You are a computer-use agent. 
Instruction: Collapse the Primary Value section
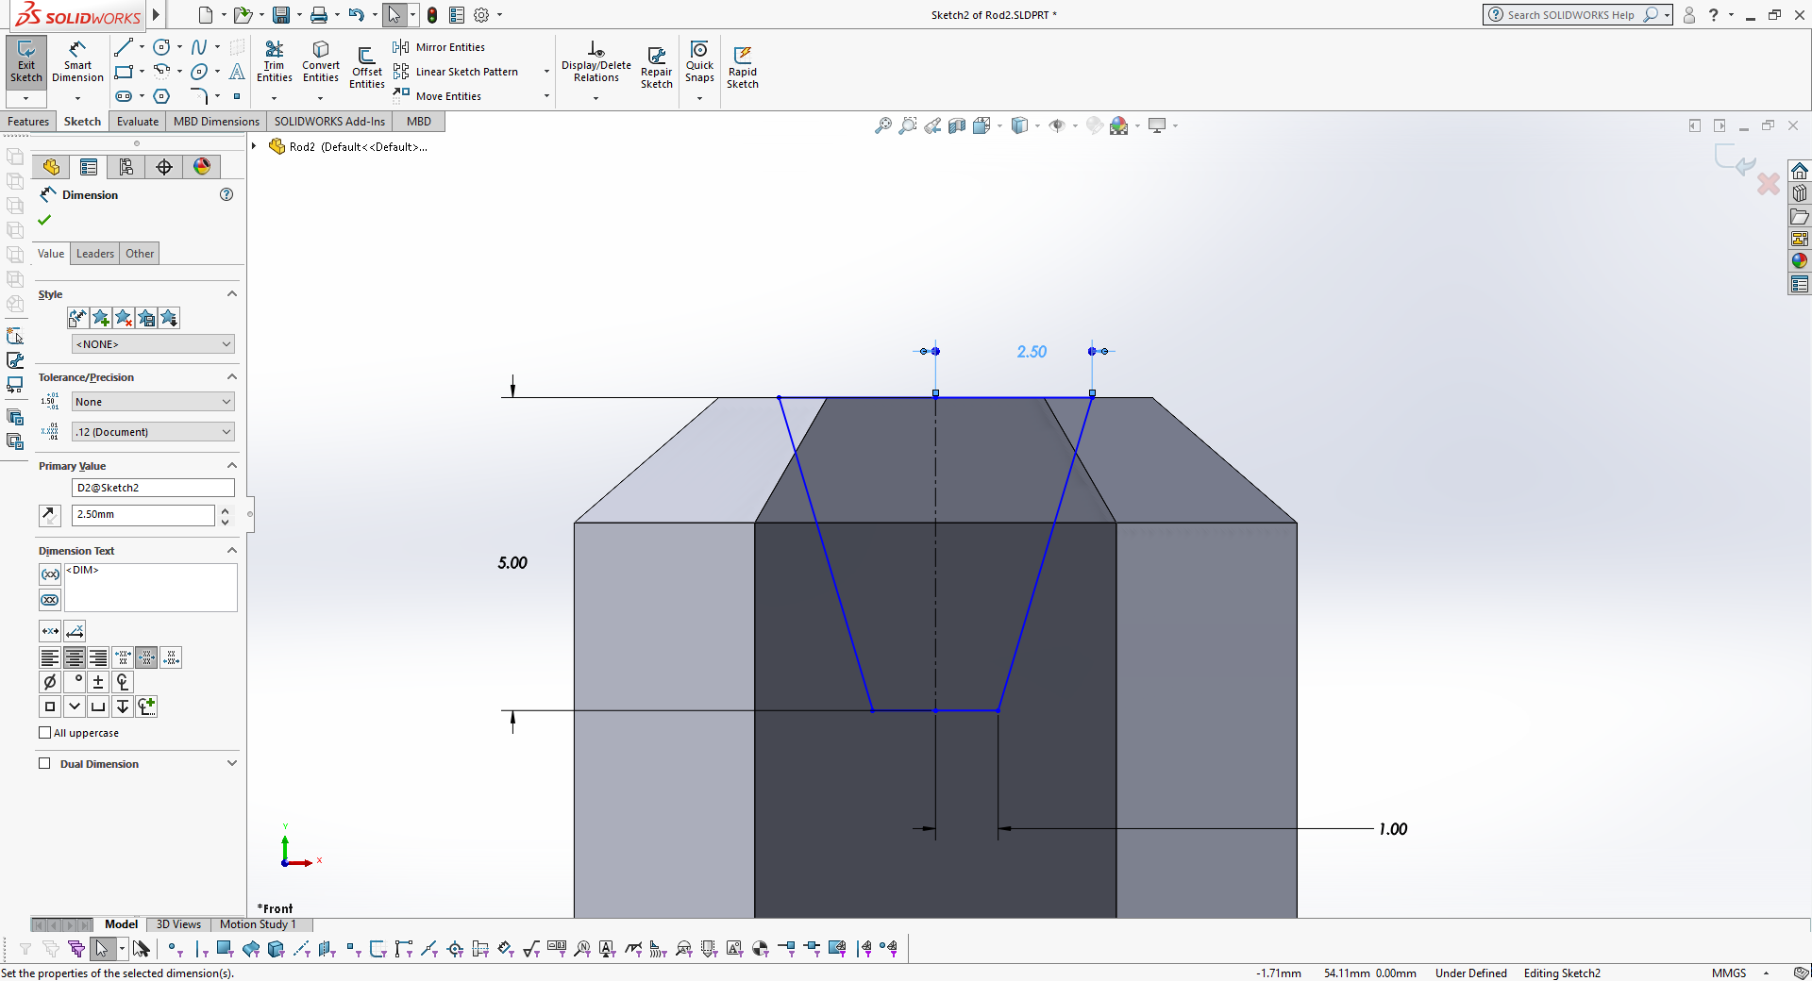(232, 466)
